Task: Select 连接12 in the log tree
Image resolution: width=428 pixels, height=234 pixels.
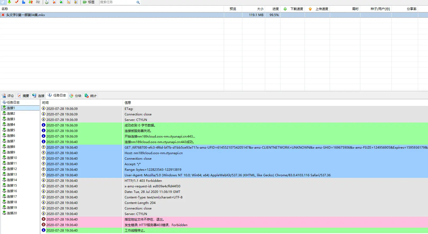Action: 10,169
